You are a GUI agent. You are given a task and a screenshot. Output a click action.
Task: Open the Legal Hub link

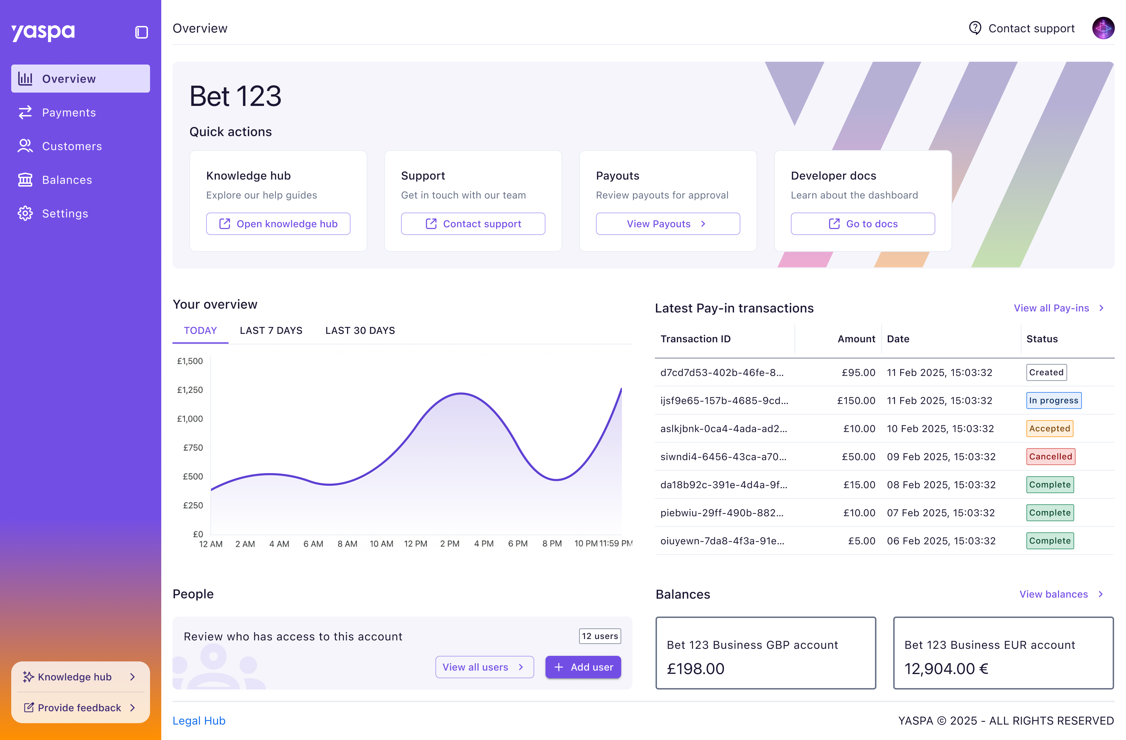199,720
